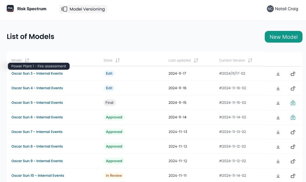Download the Oscar Sun 6 model
The height and width of the screenshot is (182, 306).
pos(278,118)
